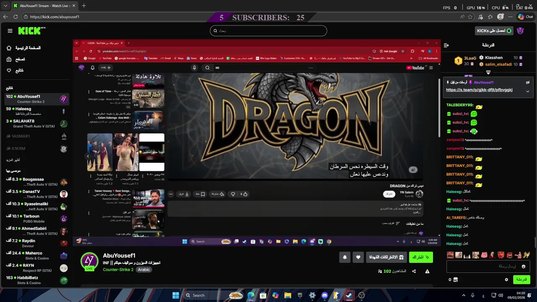Open recommended channel Tarboun
Viewport: 537px width, 302px height.
tap(37, 219)
